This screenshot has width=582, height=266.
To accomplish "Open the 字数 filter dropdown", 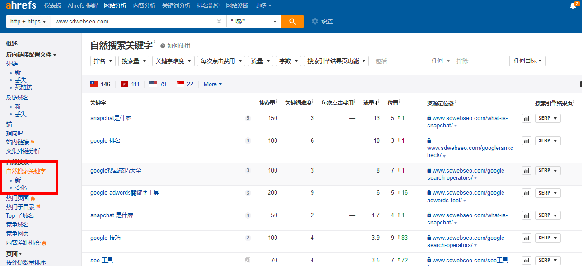I will [289, 61].
